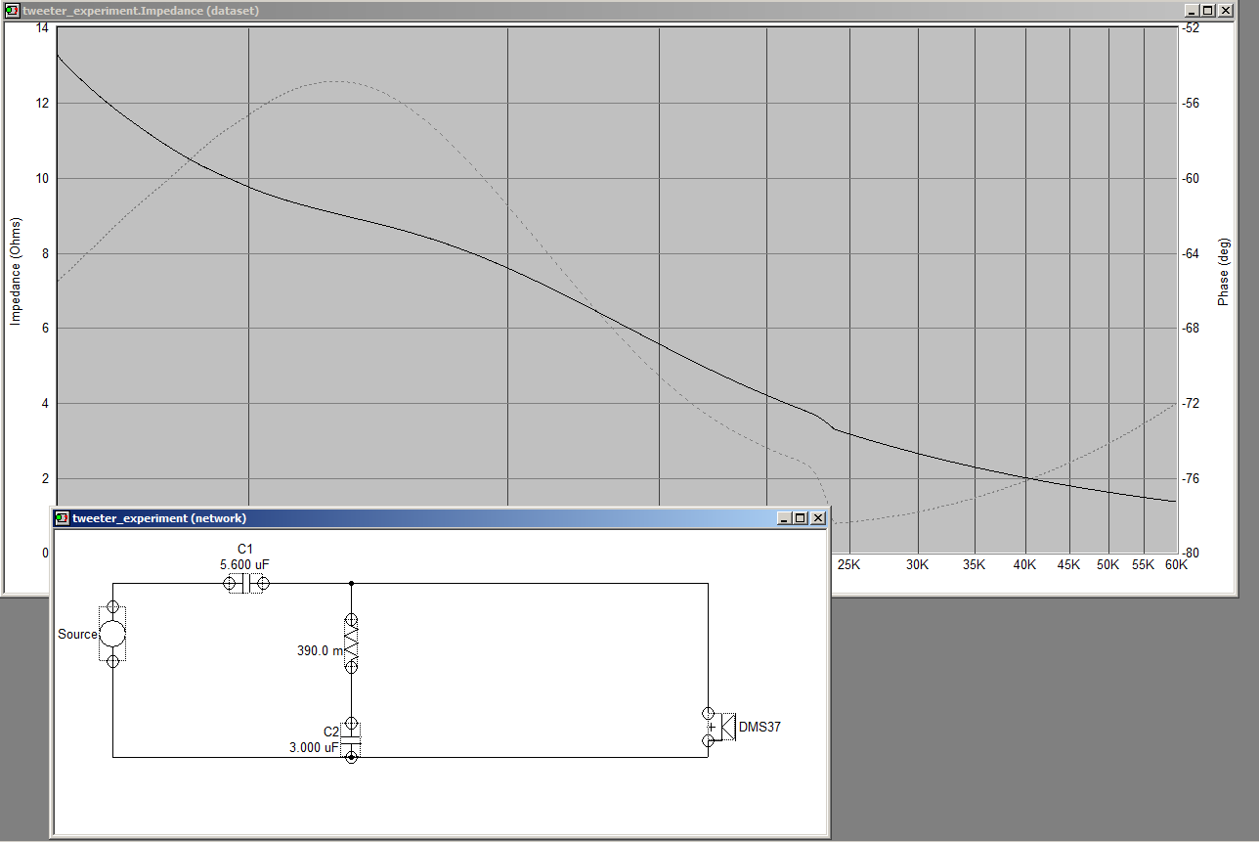Screen dimensions: 1259x843
Task: Maximize the Impedance dataset window
Action: click(1209, 11)
